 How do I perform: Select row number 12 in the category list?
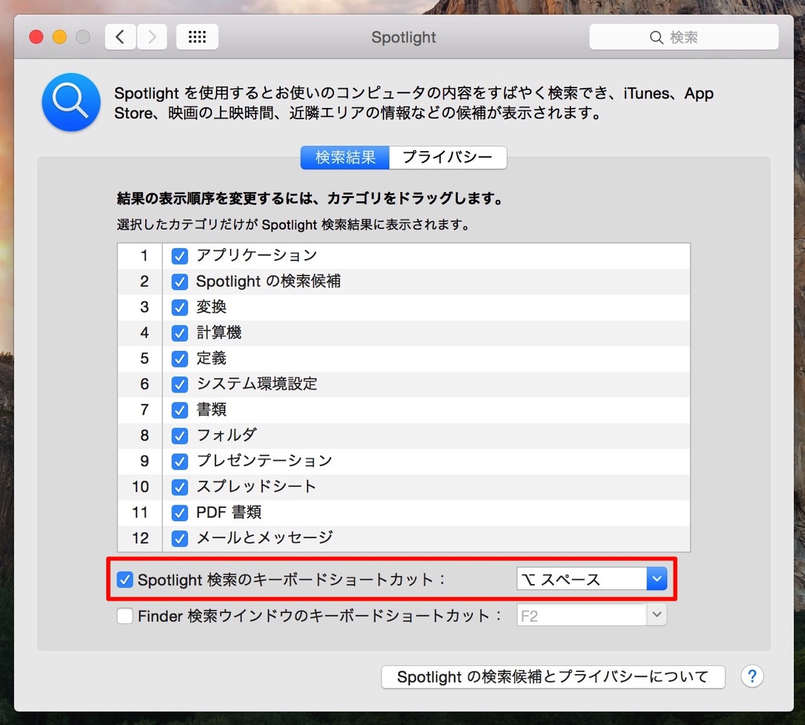404,538
